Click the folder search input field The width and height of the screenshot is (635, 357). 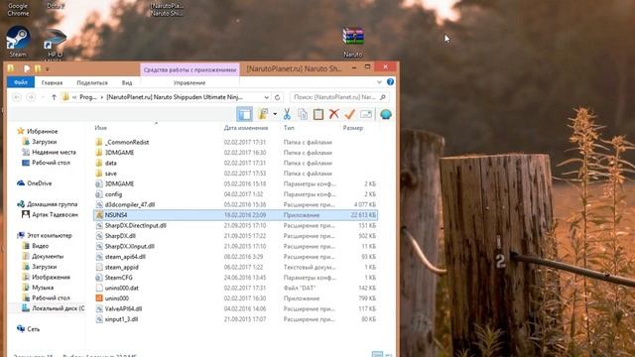tap(339, 97)
